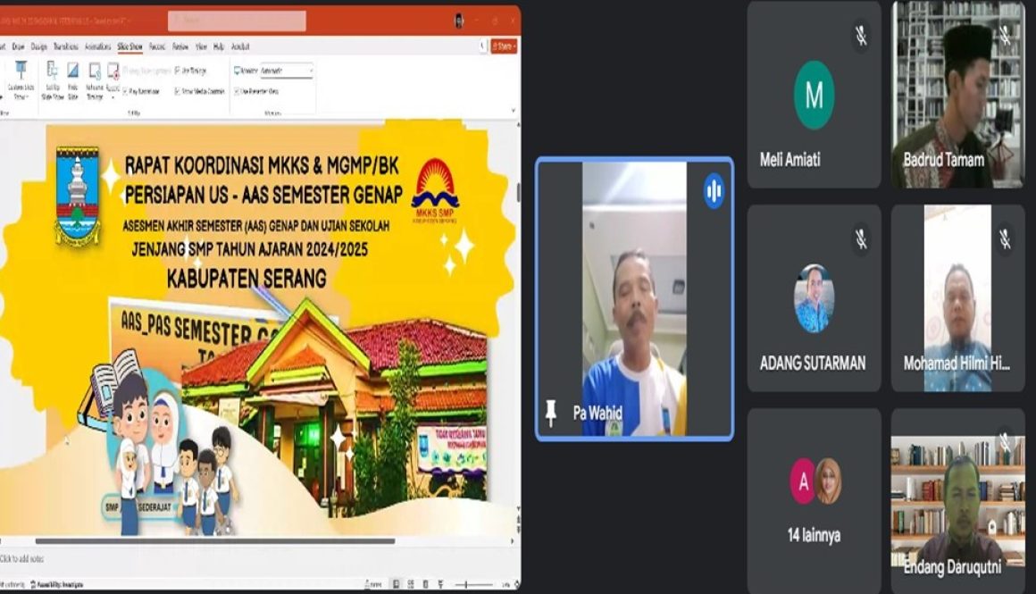Start slide show from status bar icon
The image size is (1036, 594).
pyautogui.click(x=440, y=584)
